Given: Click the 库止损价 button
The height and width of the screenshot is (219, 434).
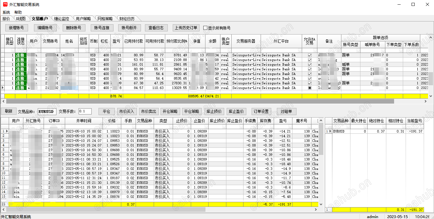Looking at the screenshot, I should [x=214, y=111].
